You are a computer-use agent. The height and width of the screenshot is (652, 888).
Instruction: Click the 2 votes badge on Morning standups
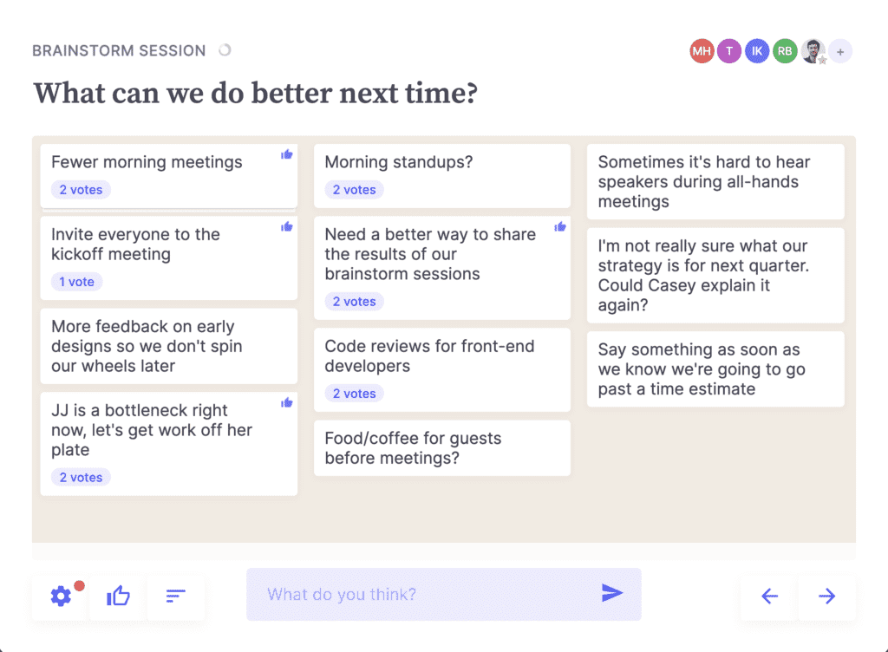click(x=355, y=190)
